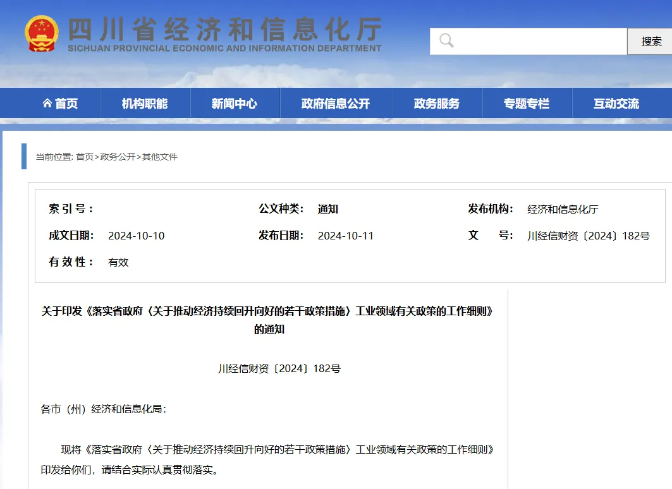Click the 川经信财资 document number in info table
The image size is (672, 489).
coord(589,236)
